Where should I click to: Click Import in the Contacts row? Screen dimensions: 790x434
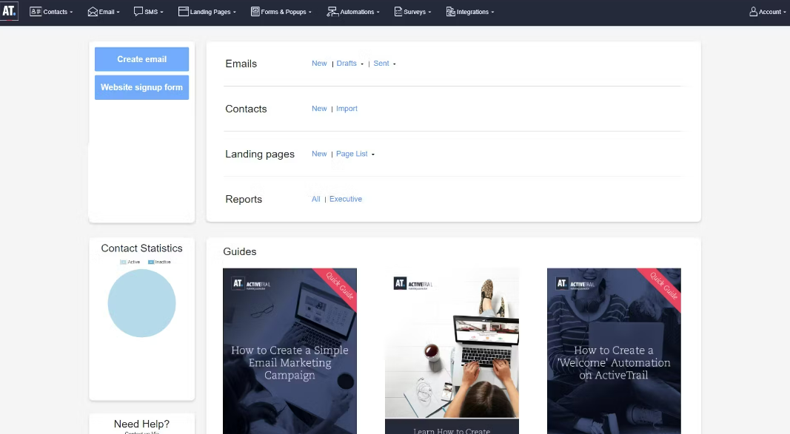tap(347, 109)
